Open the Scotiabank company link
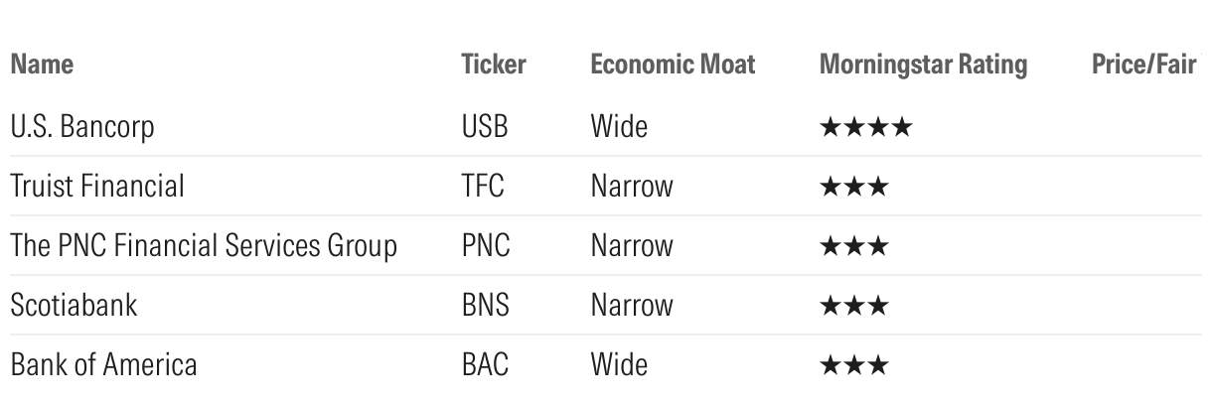Viewport: 1212px width, 403px height. point(74,306)
